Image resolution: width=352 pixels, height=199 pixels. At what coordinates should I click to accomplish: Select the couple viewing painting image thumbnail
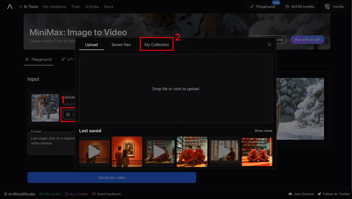tap(127, 152)
